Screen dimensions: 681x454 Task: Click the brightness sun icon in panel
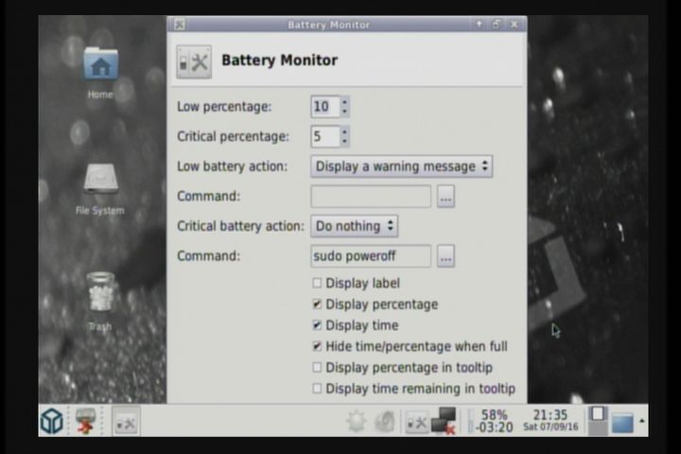click(357, 422)
